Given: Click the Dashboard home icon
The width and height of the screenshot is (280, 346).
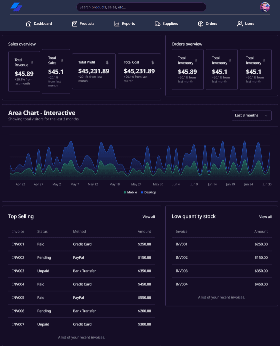Looking at the screenshot, I should click(29, 24).
